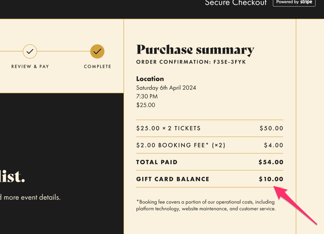Click the date Saturday 6th April 2024
This screenshot has width=324, height=234.
pyautogui.click(x=166, y=88)
